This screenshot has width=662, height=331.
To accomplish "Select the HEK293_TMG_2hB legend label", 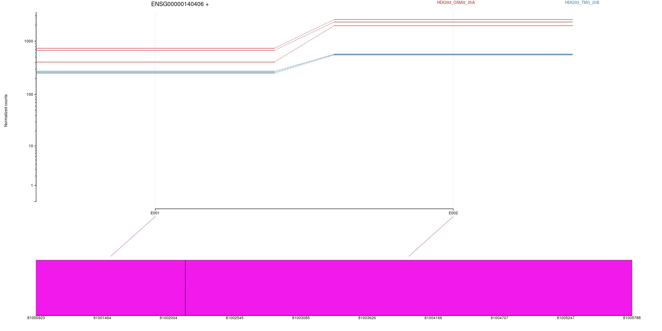I will point(582,3).
